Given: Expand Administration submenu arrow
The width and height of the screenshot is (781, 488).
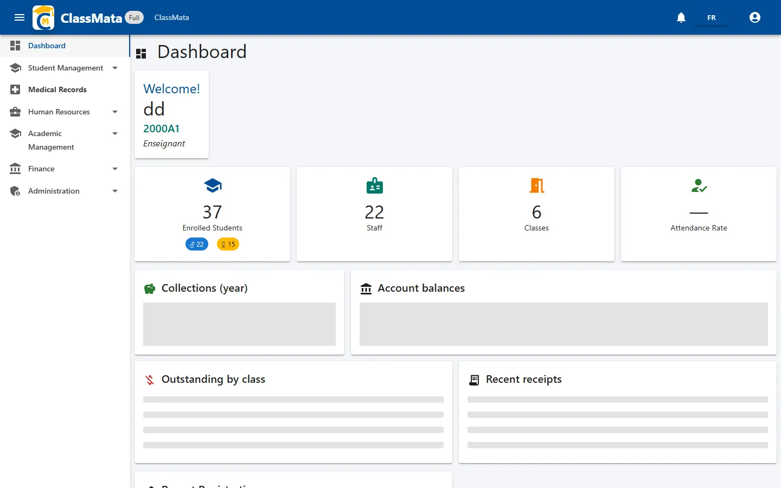Looking at the screenshot, I should pos(115,191).
